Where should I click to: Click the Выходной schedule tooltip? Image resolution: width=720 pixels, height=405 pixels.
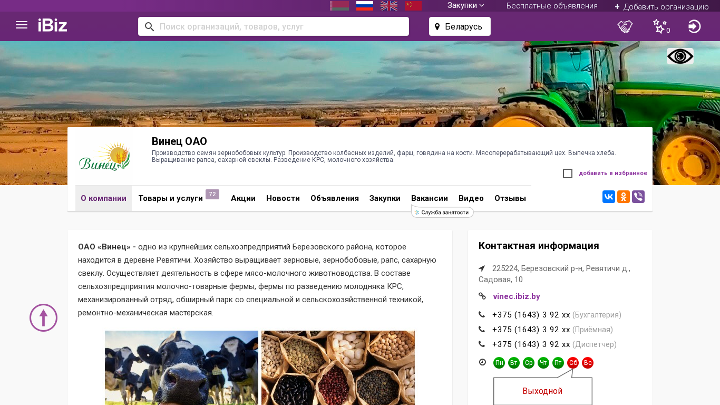click(542, 391)
